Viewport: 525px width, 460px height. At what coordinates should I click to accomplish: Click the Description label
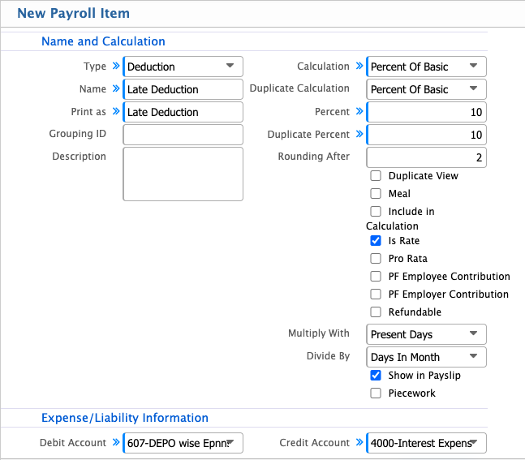tap(79, 157)
